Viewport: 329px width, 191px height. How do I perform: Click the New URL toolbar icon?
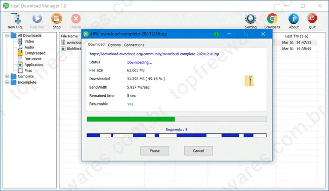(x=16, y=18)
